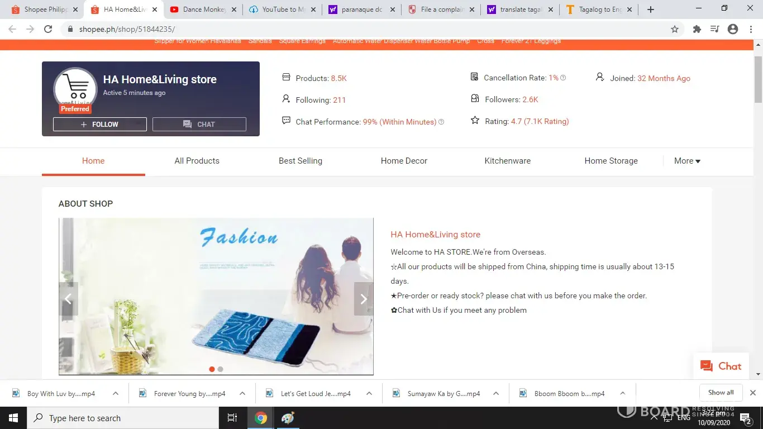
Task: Open the Chrome profile avatar icon
Action: click(x=733, y=29)
